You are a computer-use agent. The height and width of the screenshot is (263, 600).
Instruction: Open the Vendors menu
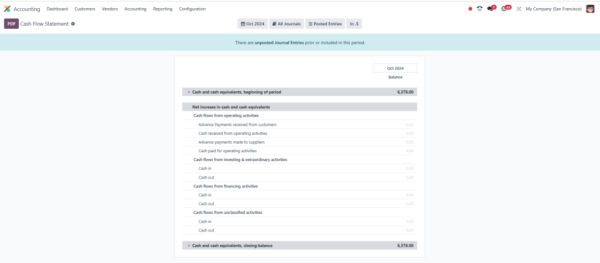[110, 9]
